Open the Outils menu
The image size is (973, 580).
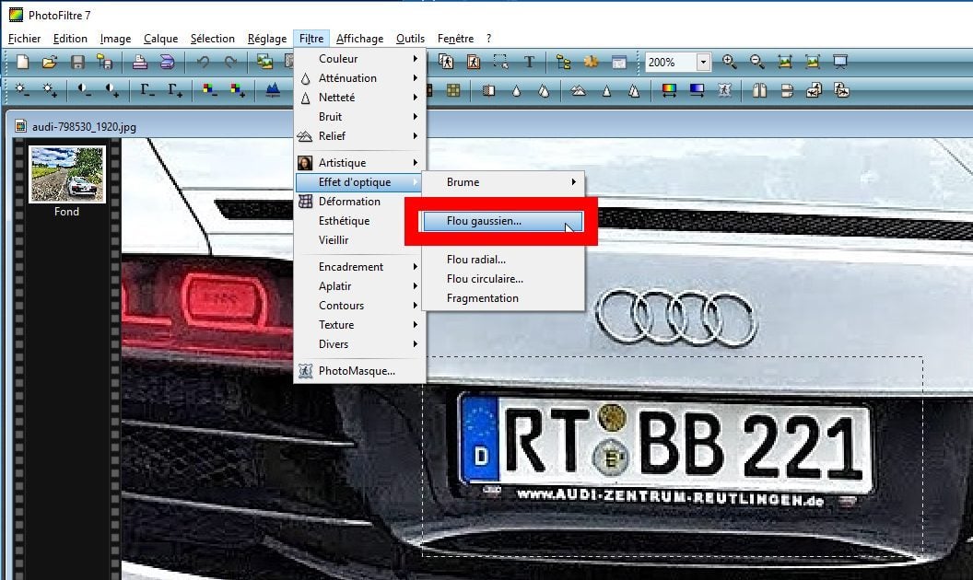coord(410,39)
